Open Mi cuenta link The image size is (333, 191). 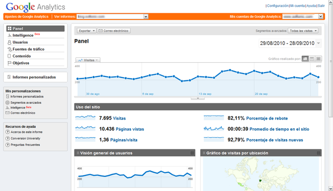point(297,6)
